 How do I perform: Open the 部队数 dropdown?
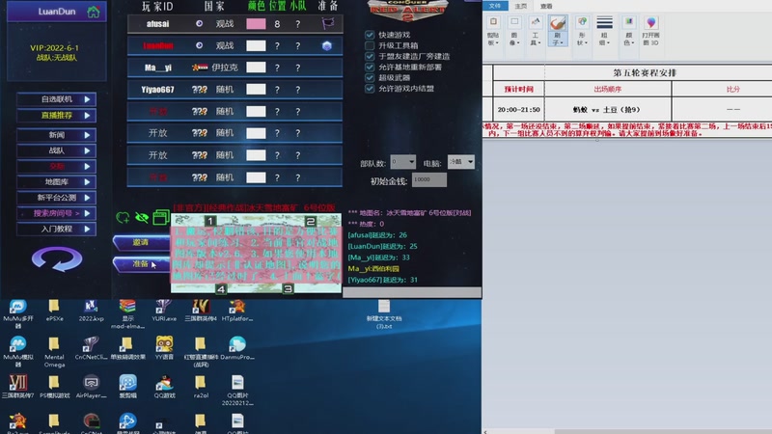(402, 162)
